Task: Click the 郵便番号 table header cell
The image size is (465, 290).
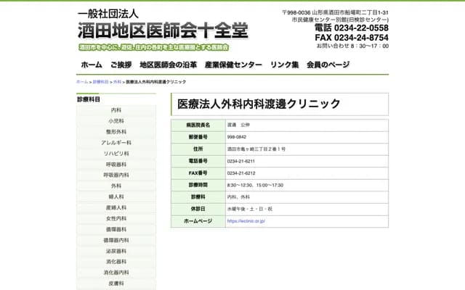Action: pos(198,137)
